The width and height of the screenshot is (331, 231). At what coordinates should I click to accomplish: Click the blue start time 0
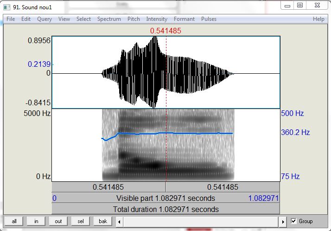[x=54, y=198]
